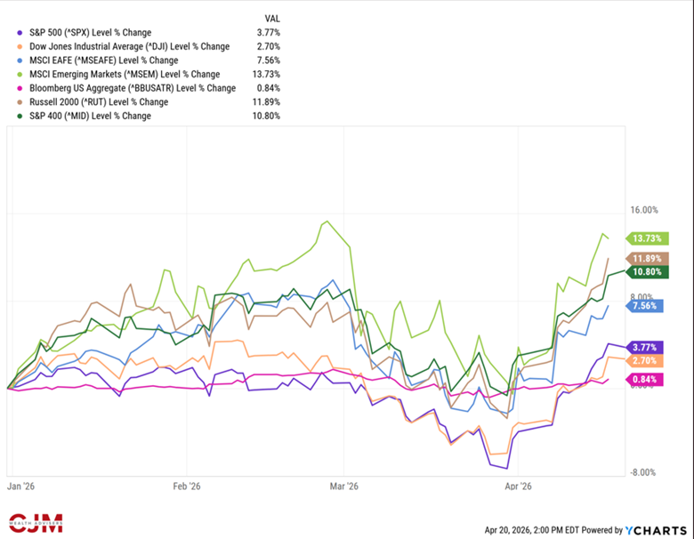Click the Bloomberg US Aggregate pink legend dot
The width and height of the screenshot is (694, 539).
20,88
